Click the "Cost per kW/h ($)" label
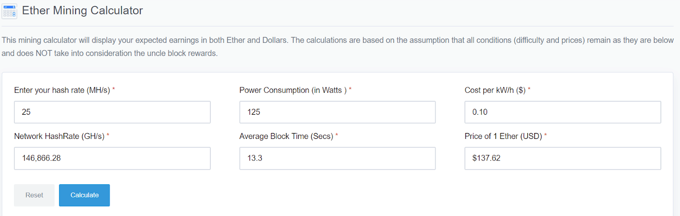The height and width of the screenshot is (216, 680). pyautogui.click(x=495, y=90)
